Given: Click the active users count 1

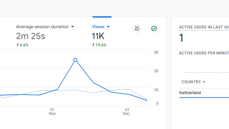Looking at the screenshot, I should pos(181,38).
